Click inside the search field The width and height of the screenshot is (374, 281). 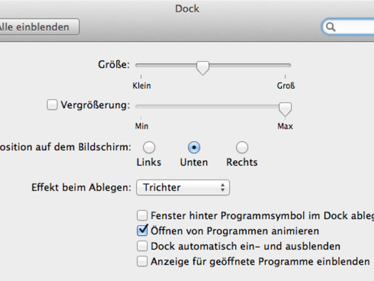pos(355,27)
